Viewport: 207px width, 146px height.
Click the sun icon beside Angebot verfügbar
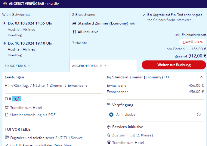point(5,3)
